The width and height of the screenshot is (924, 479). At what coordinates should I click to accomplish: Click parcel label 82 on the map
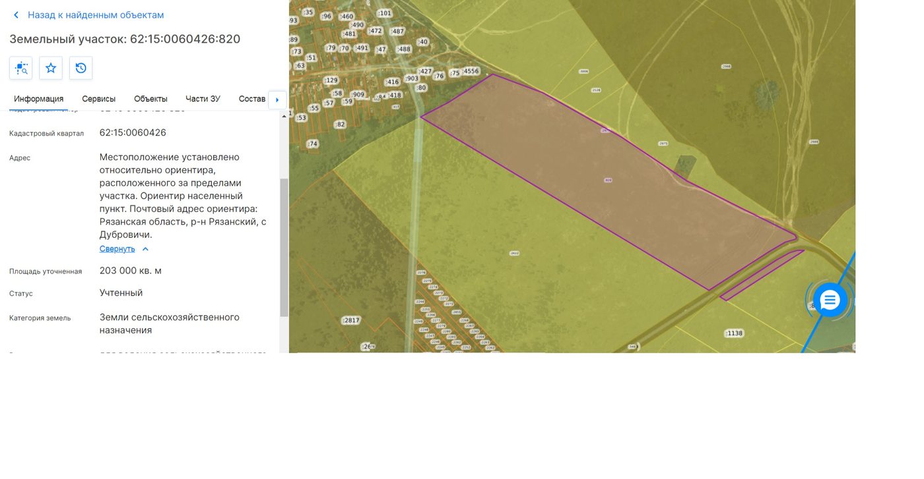(340, 125)
